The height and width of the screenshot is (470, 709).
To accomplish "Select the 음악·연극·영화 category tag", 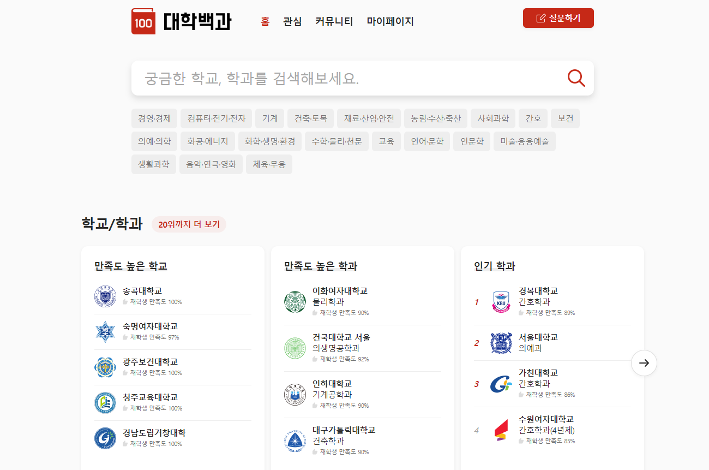I will [211, 164].
